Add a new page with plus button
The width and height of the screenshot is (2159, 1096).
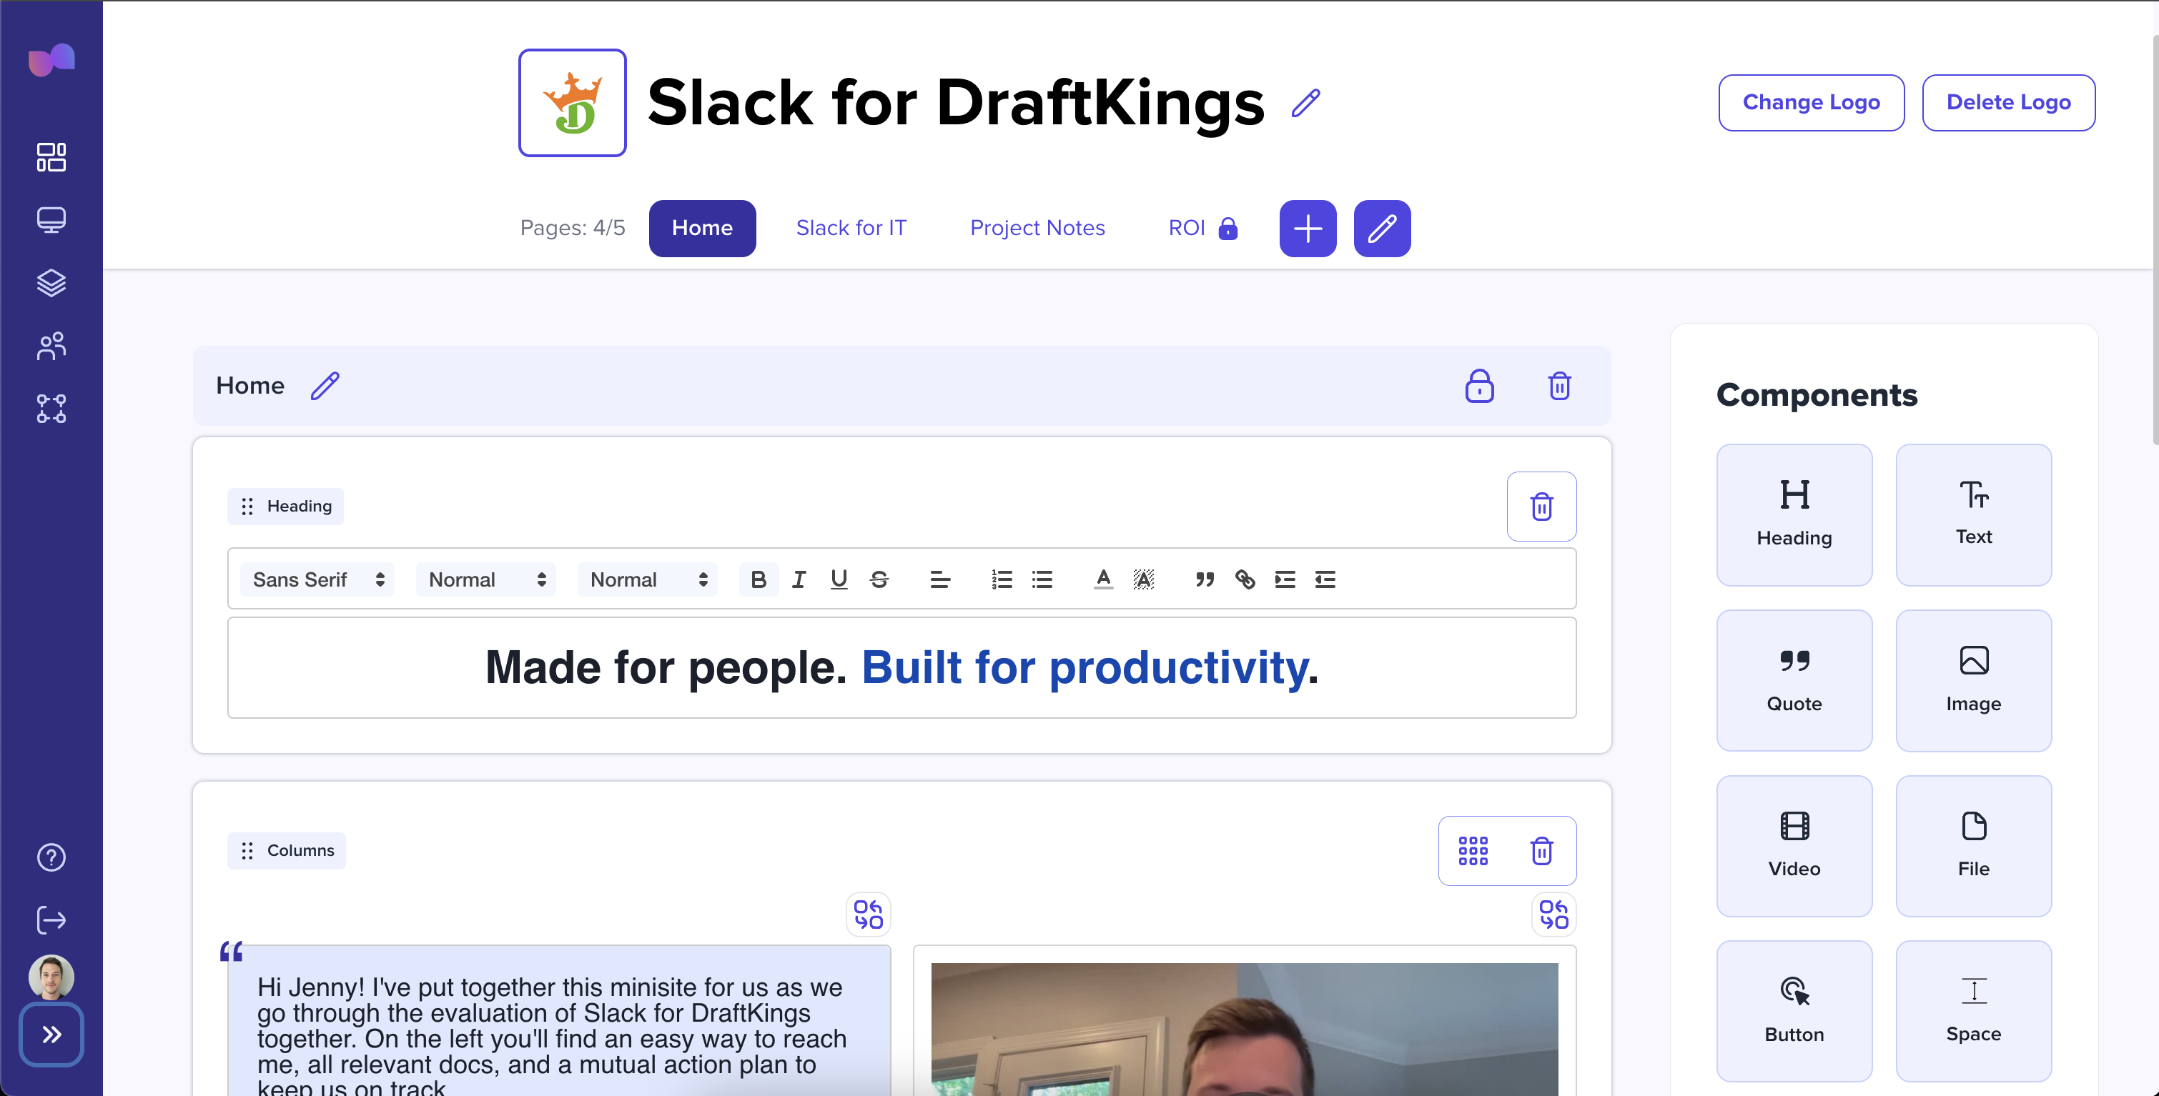1308,228
